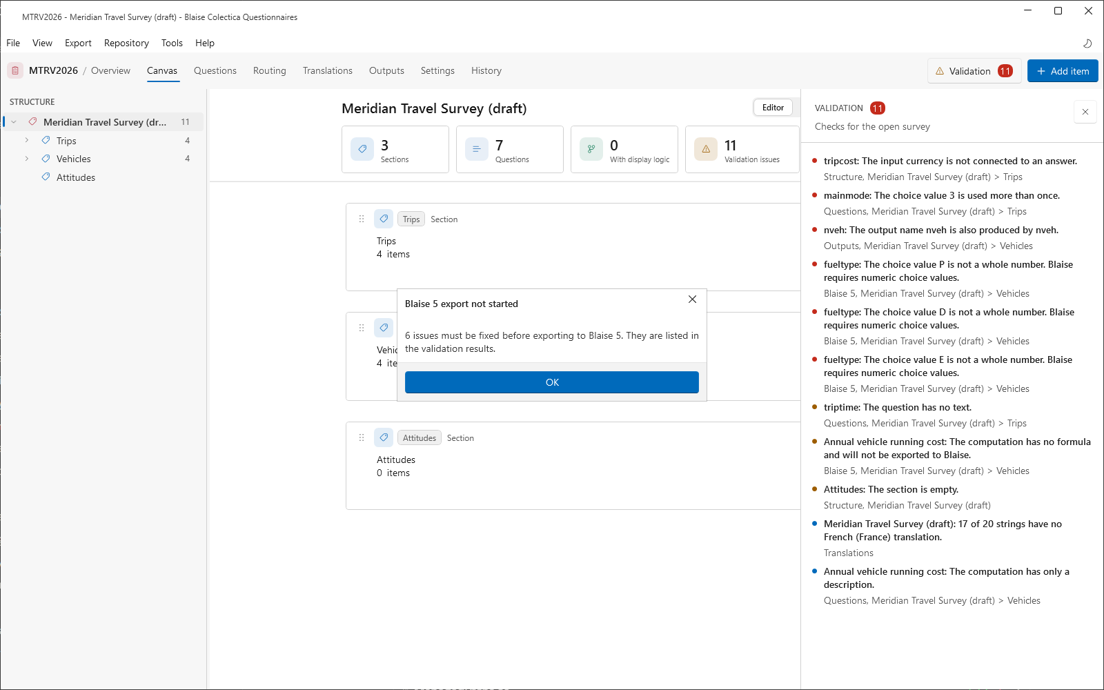Click the Validation warning triangle icon
This screenshot has height=690, width=1104.
click(x=940, y=71)
